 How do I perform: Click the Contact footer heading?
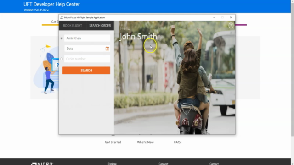(214, 164)
